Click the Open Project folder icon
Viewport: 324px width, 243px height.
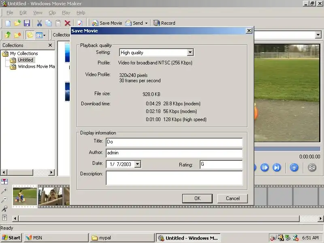click(x=17, y=23)
